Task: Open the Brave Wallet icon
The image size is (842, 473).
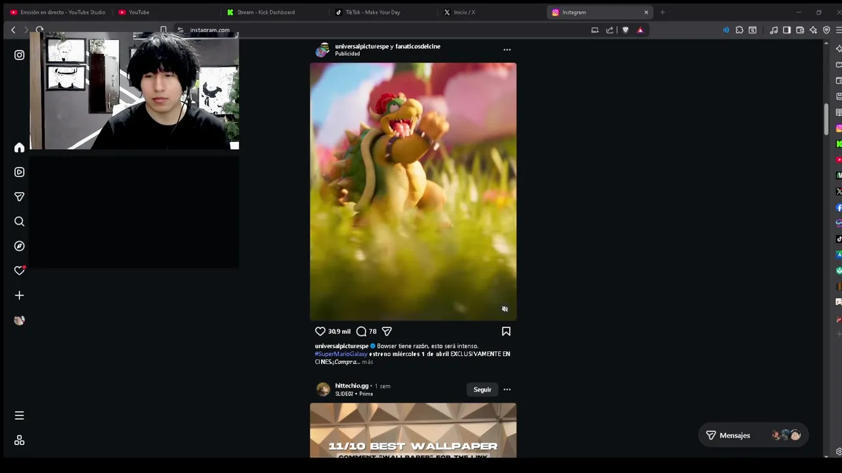Action: pos(800,30)
